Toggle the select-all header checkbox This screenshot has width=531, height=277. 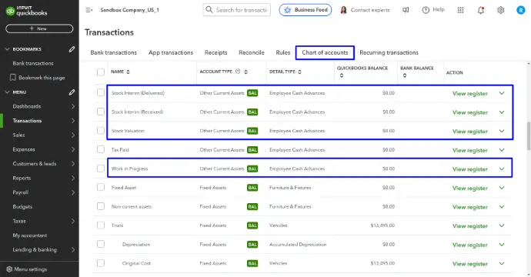[101, 72]
